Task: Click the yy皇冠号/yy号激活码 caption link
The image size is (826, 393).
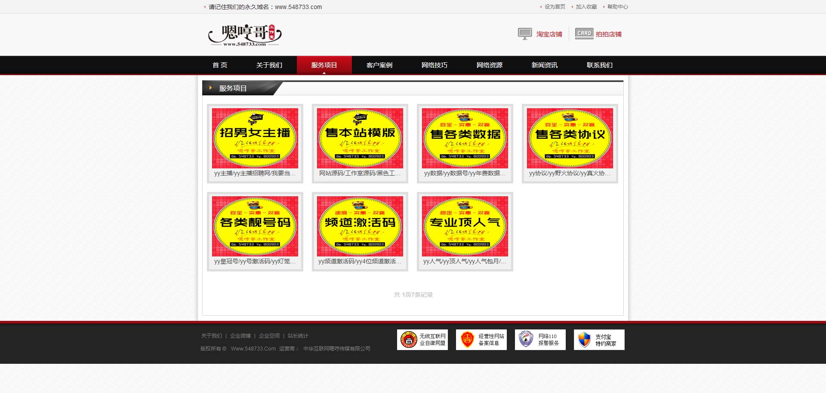Action: click(255, 262)
